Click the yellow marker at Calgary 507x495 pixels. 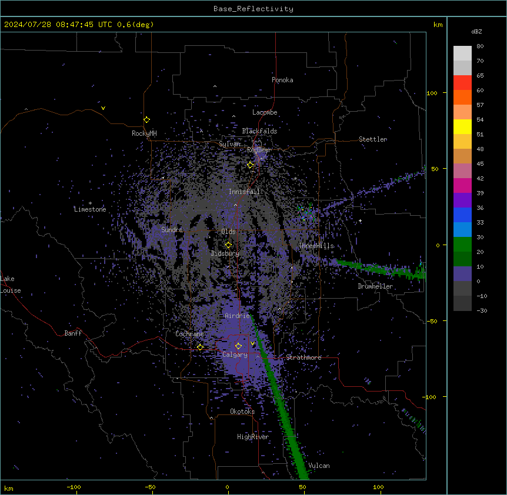(238, 346)
